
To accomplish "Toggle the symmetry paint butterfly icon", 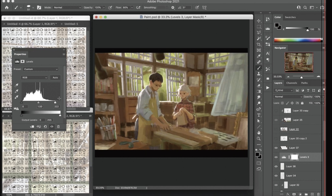I will [204, 7].
